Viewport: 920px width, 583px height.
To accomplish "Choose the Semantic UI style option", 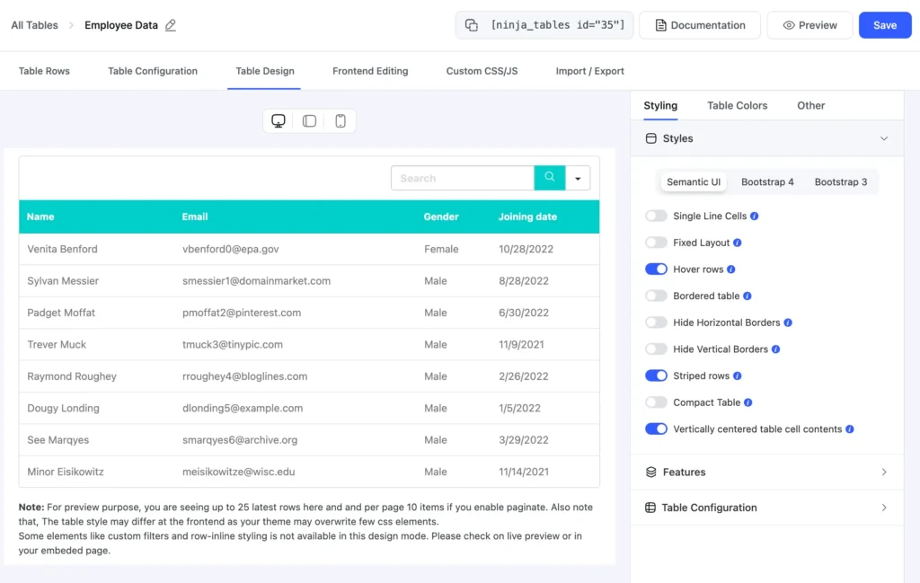I will pyautogui.click(x=694, y=181).
